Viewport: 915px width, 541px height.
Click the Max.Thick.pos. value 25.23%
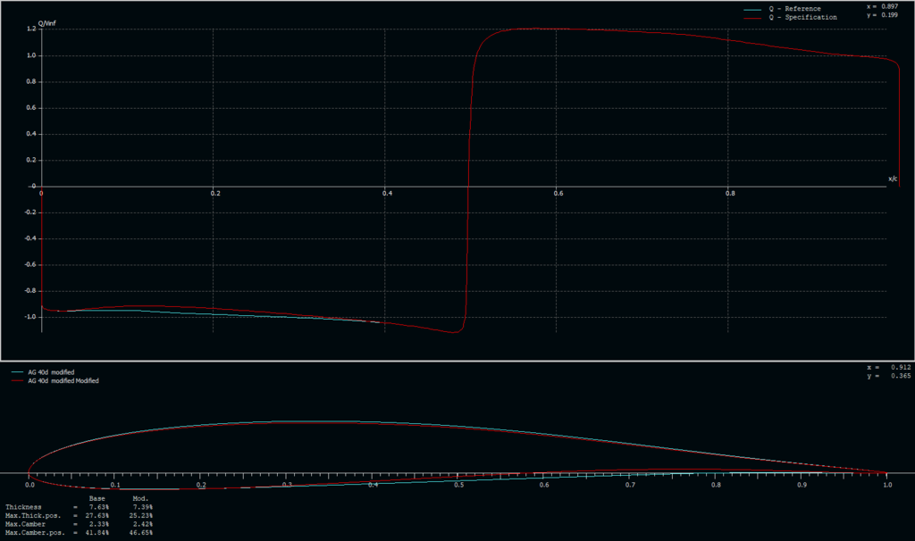click(x=139, y=514)
